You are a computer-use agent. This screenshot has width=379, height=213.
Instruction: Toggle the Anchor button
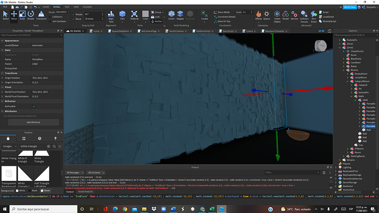[x=157, y=21]
